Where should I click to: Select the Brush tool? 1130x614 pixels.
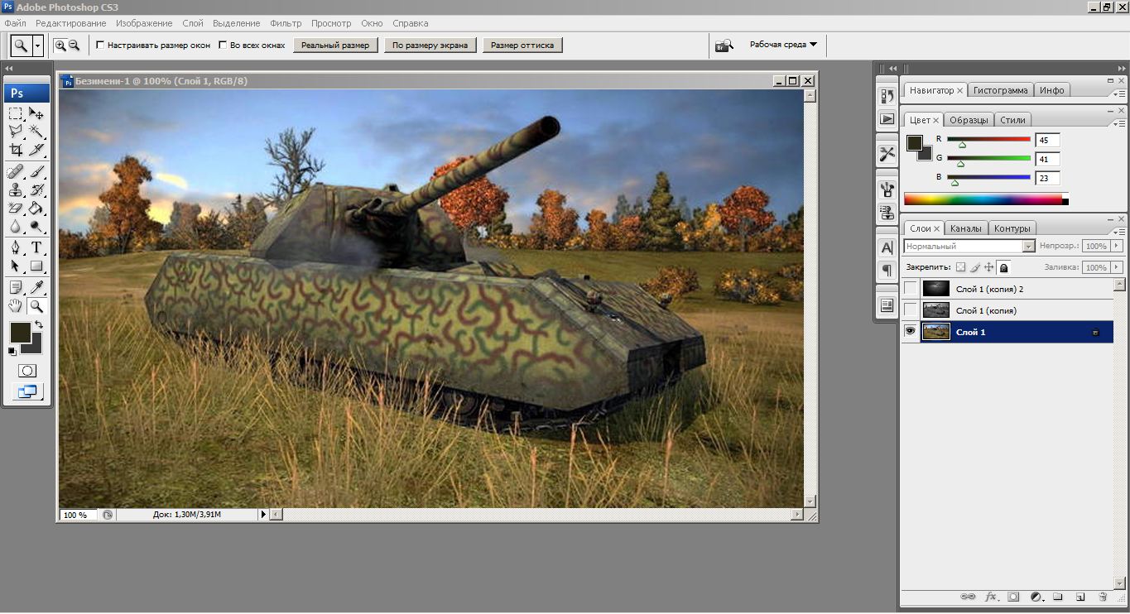(36, 172)
